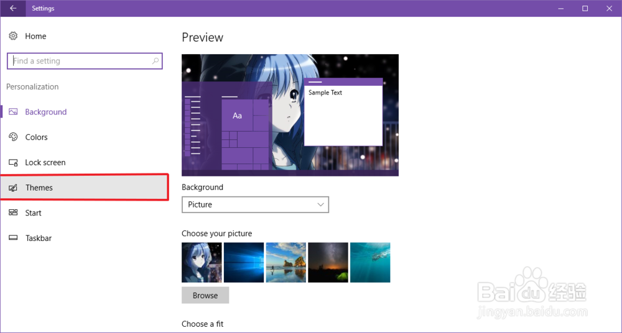622x333 pixels.
Task: Click the Colors palette icon
Action: (x=13, y=137)
